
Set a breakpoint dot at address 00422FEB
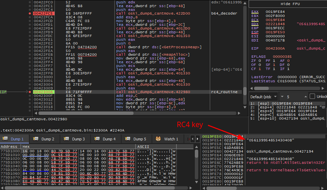coord(30,55)
